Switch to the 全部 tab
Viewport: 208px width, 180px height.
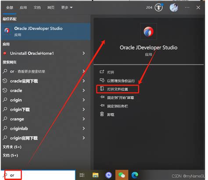pyautogui.click(x=10, y=7)
